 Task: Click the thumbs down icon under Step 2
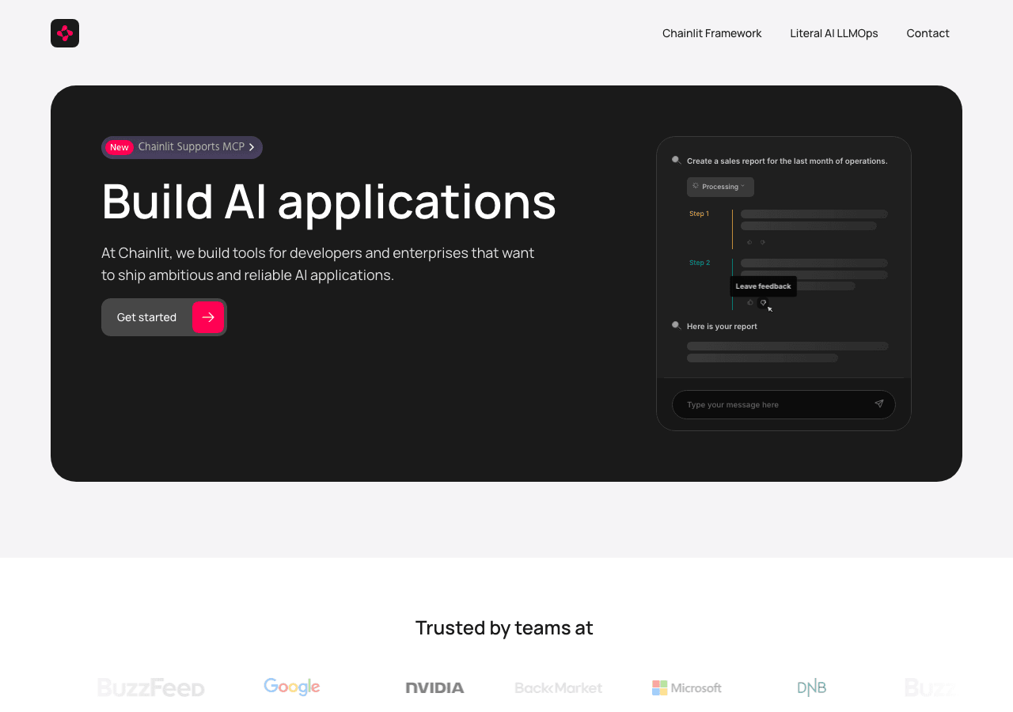point(763,302)
